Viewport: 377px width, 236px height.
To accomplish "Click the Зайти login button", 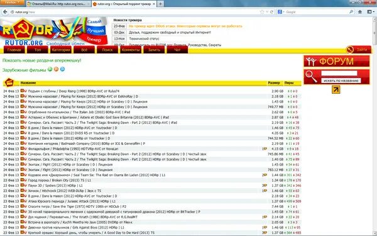I will [359, 50].
